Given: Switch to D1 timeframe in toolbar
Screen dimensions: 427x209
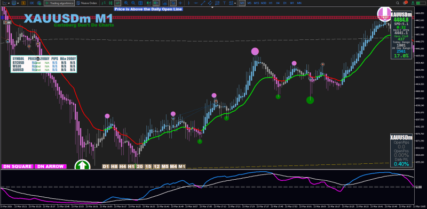Looking at the screenshot, I should tap(285, 3).
